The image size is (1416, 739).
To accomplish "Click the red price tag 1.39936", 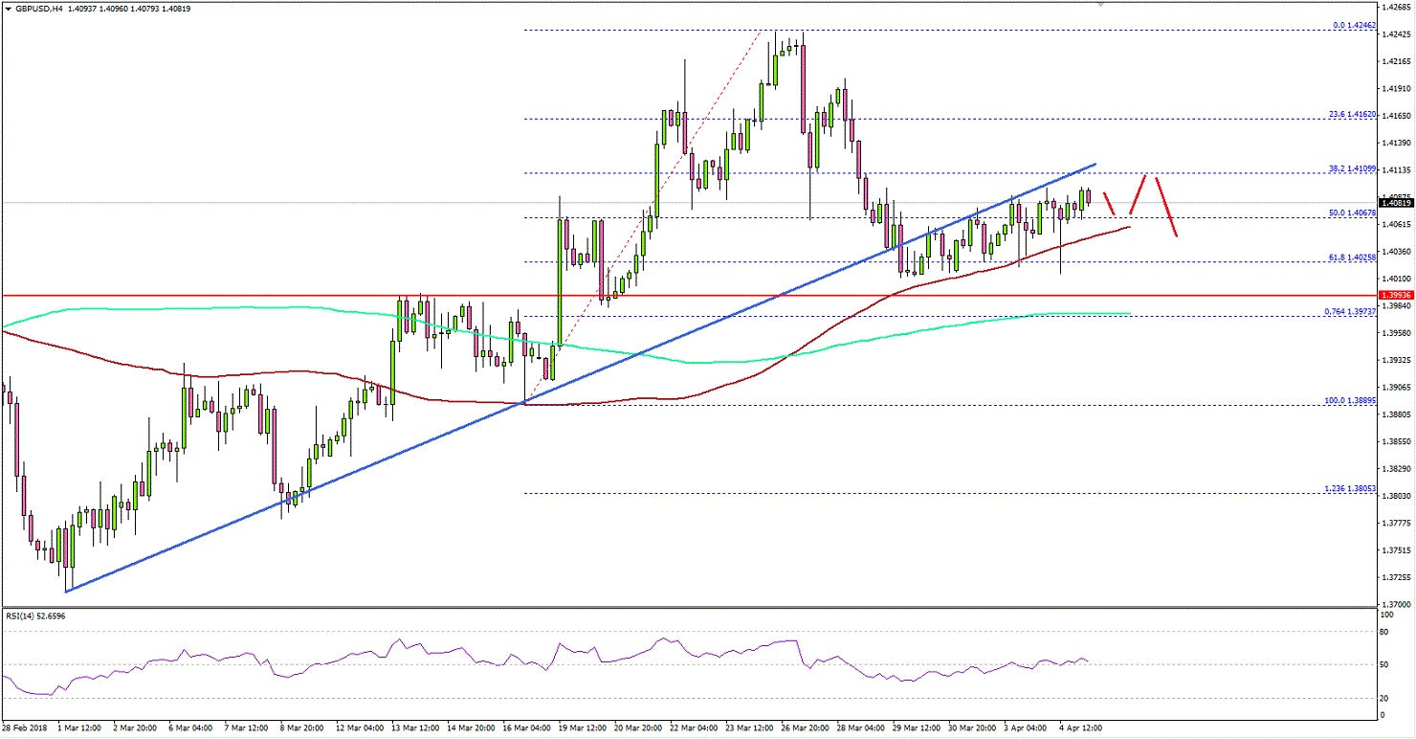I will pos(1396,296).
